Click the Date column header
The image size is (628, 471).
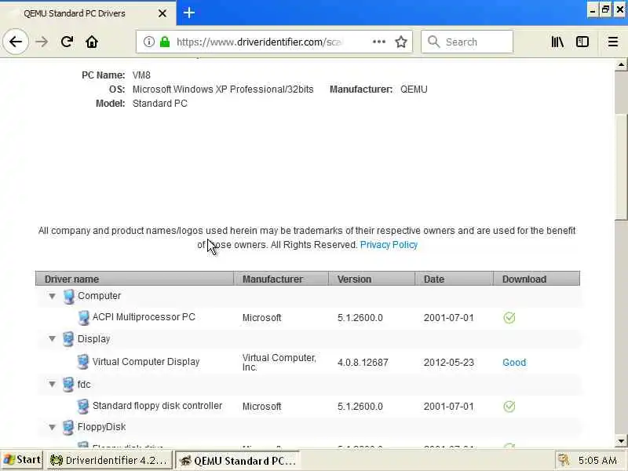pos(455,279)
